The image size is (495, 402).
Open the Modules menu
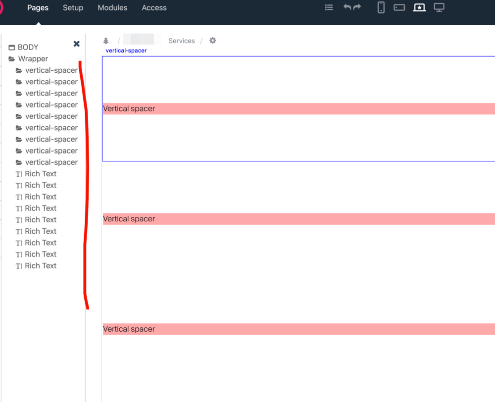pyautogui.click(x=112, y=8)
